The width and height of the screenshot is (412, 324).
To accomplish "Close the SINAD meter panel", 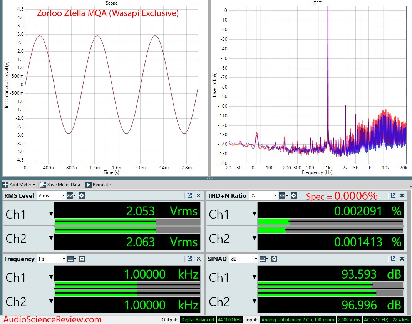I will click(402, 259).
